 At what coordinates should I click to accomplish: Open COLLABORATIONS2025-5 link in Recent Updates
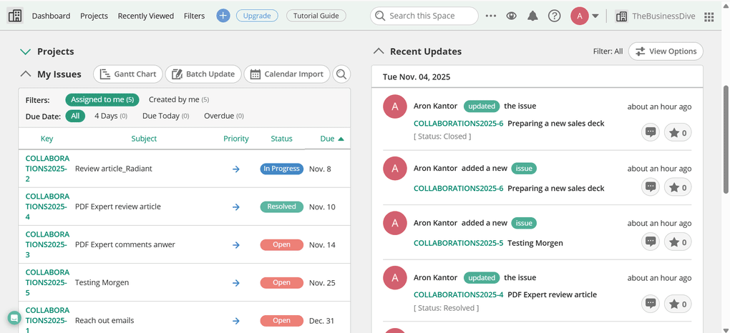click(459, 243)
